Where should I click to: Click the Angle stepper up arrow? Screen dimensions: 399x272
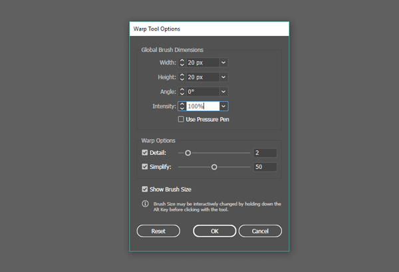point(182,89)
